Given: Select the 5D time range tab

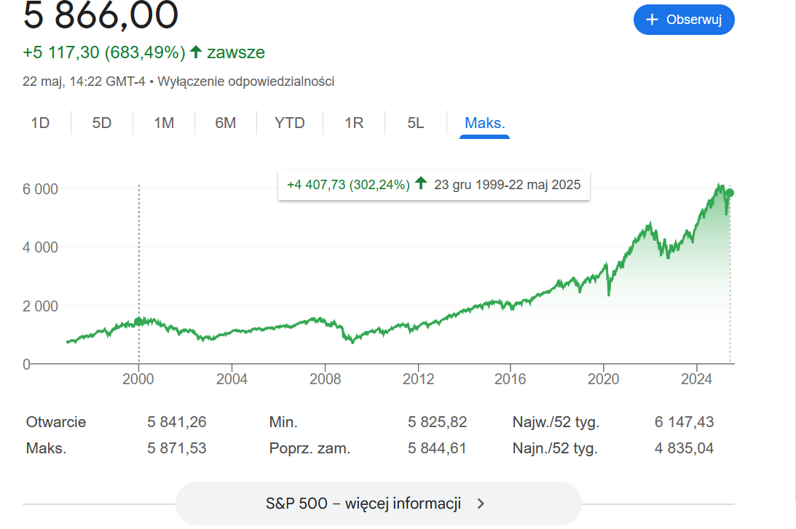Looking at the screenshot, I should click(102, 123).
